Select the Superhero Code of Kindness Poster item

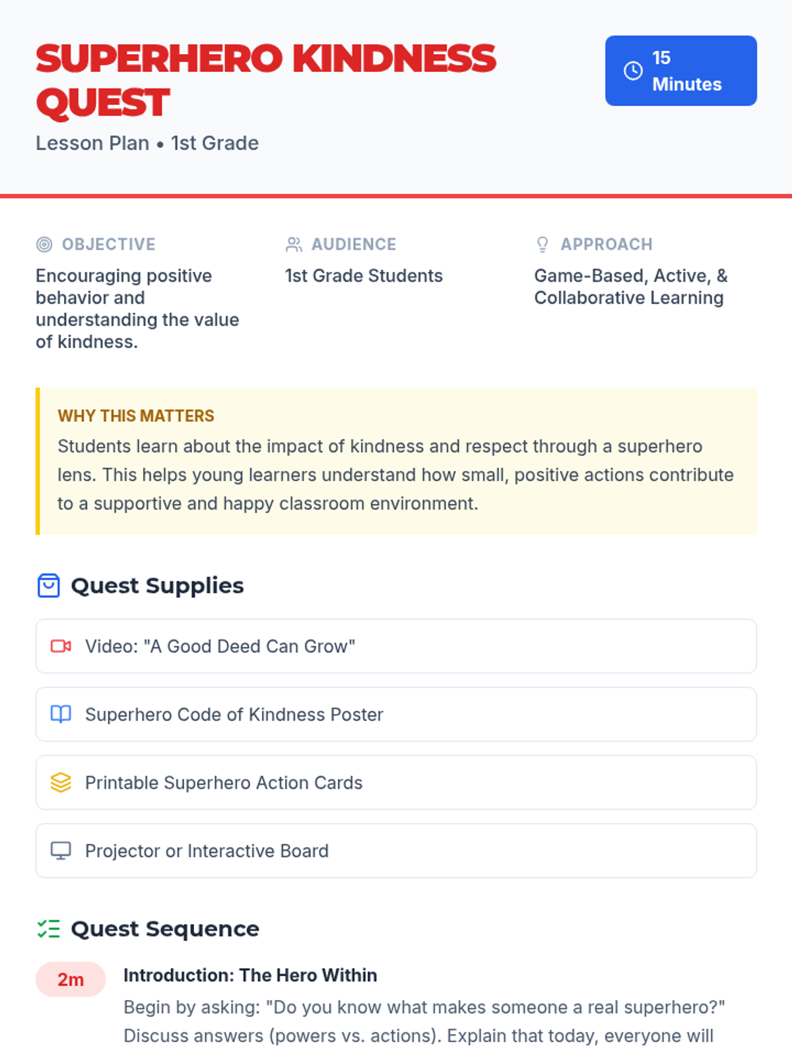pyautogui.click(x=396, y=714)
